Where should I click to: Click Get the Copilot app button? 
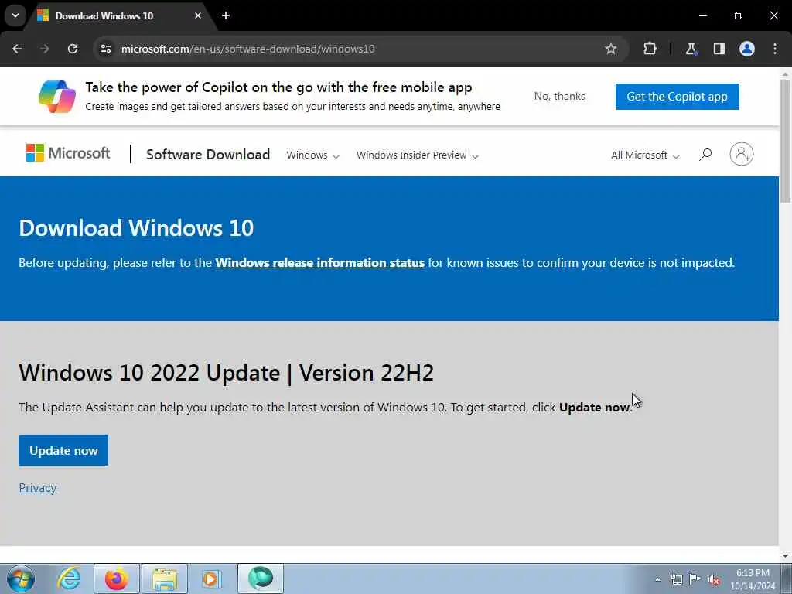coord(677,97)
